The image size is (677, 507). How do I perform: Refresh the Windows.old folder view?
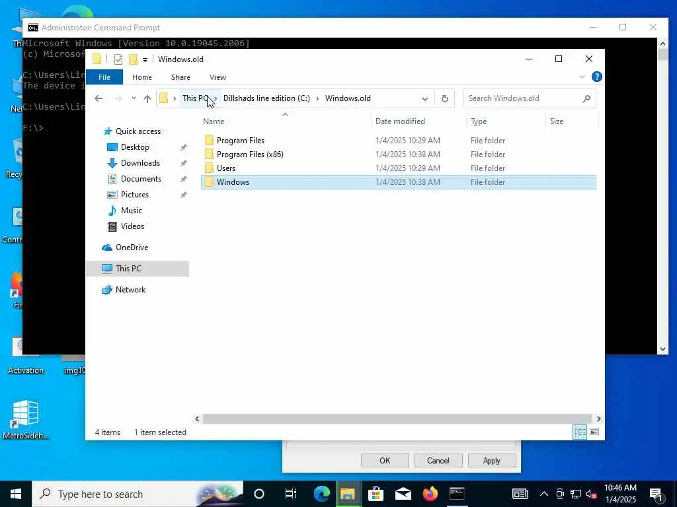pyautogui.click(x=445, y=99)
